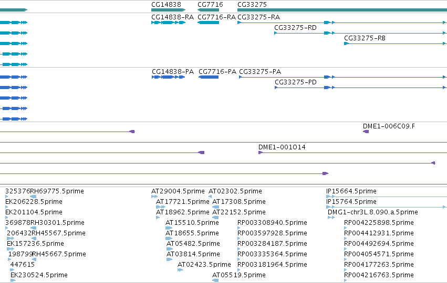
Task: Click the AT29004.5prime label
Action: click(x=178, y=191)
